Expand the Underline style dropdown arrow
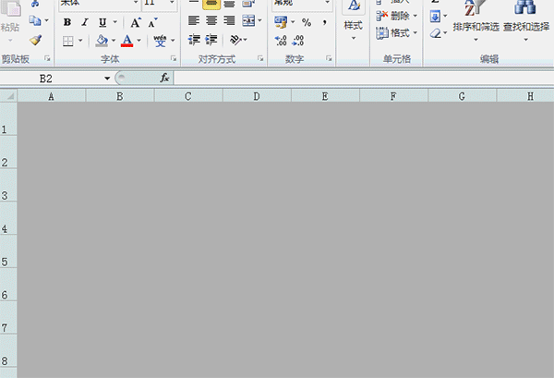 [x=115, y=22]
